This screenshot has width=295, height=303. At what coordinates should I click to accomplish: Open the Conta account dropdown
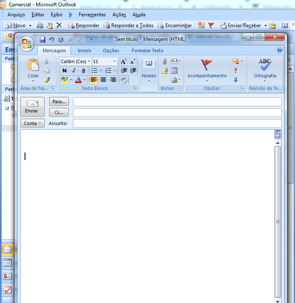click(x=32, y=123)
